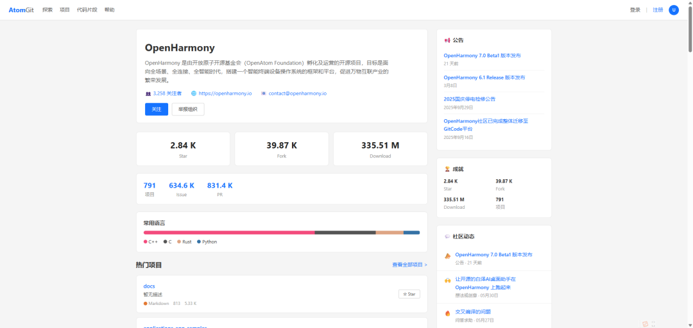693x328 pixels.
Task: Click 335.51 M Download in 成就 panel
Action: click(454, 203)
